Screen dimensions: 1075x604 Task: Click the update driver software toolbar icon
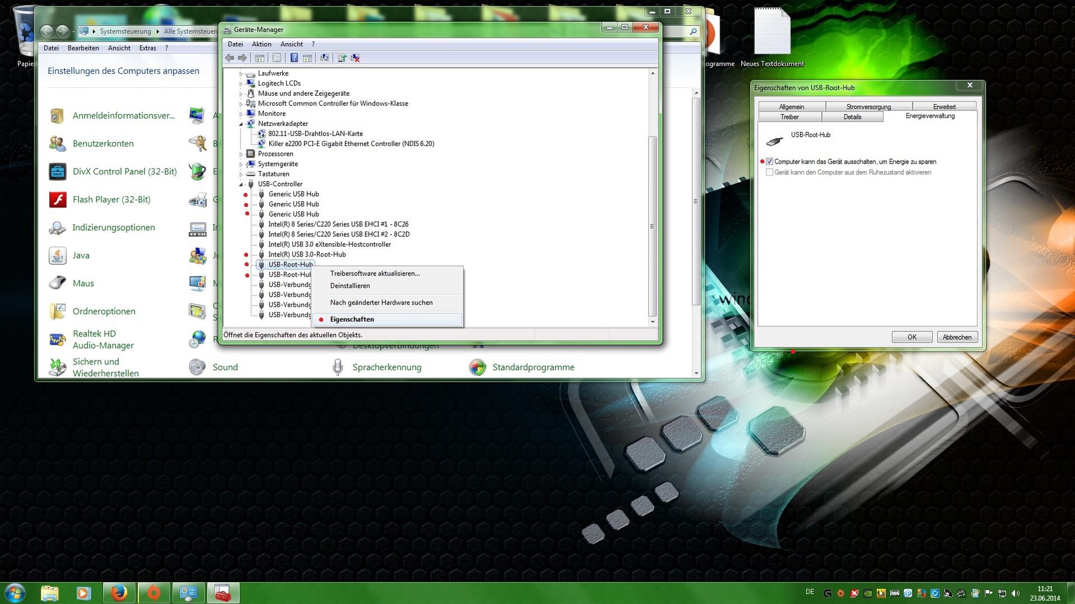[x=342, y=58]
